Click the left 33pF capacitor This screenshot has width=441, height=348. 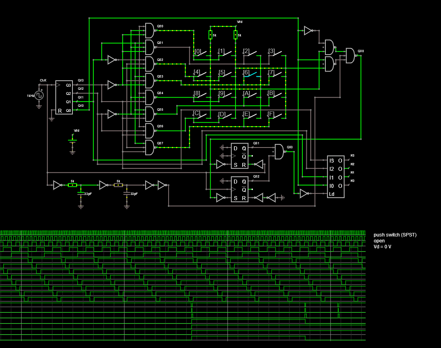81,194
